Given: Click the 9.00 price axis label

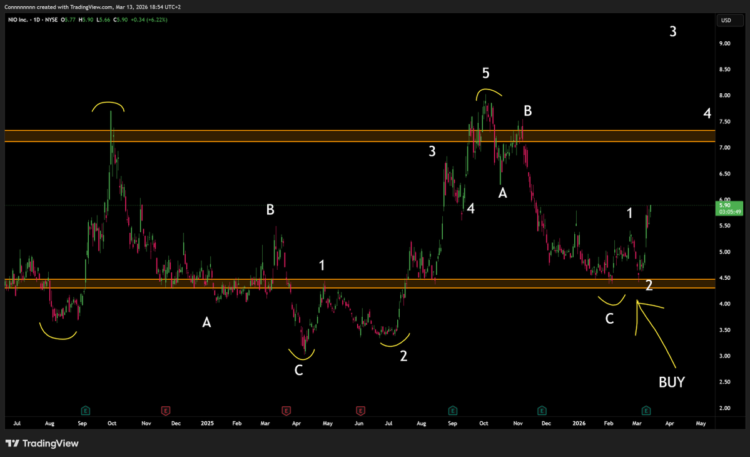Looking at the screenshot, I should 724,44.
